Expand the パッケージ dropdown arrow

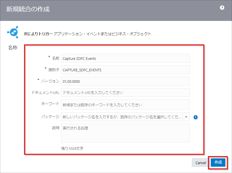pos(186,117)
